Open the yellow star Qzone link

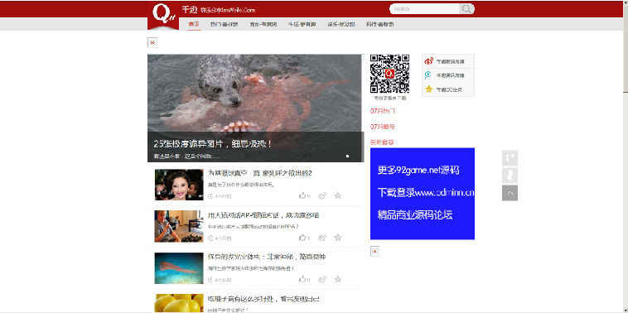[429, 89]
